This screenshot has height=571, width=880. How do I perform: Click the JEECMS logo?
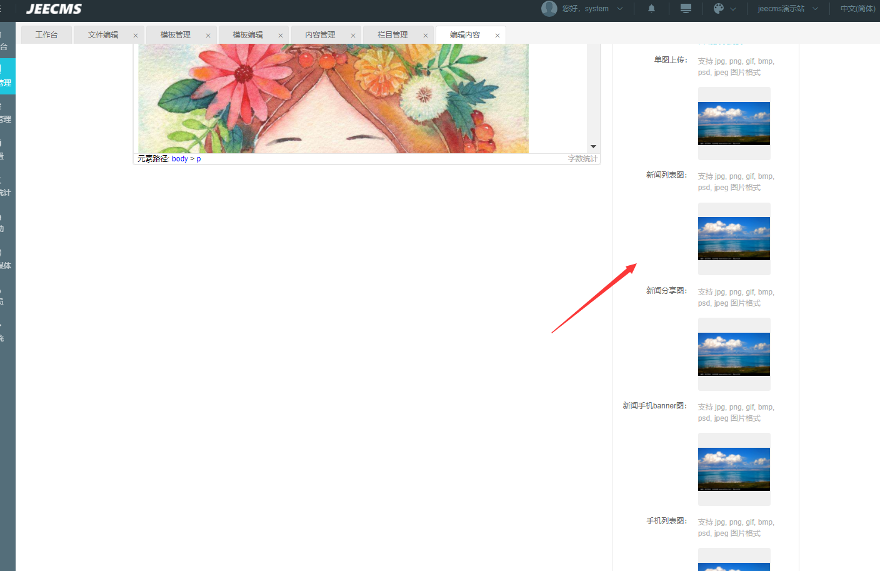54,9
